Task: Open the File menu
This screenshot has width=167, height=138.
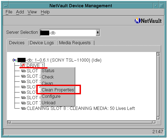Action: pyautogui.click(x=9, y=12)
